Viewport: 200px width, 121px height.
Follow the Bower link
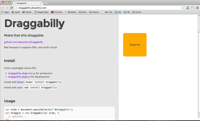click(21, 82)
